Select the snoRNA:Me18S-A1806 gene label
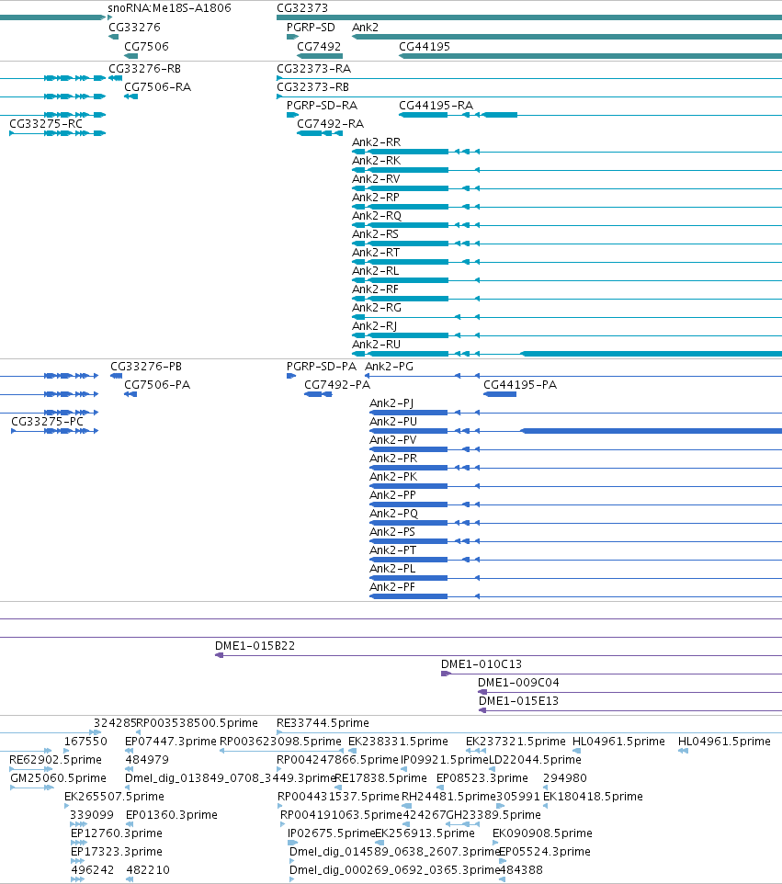 pyautogui.click(x=169, y=8)
